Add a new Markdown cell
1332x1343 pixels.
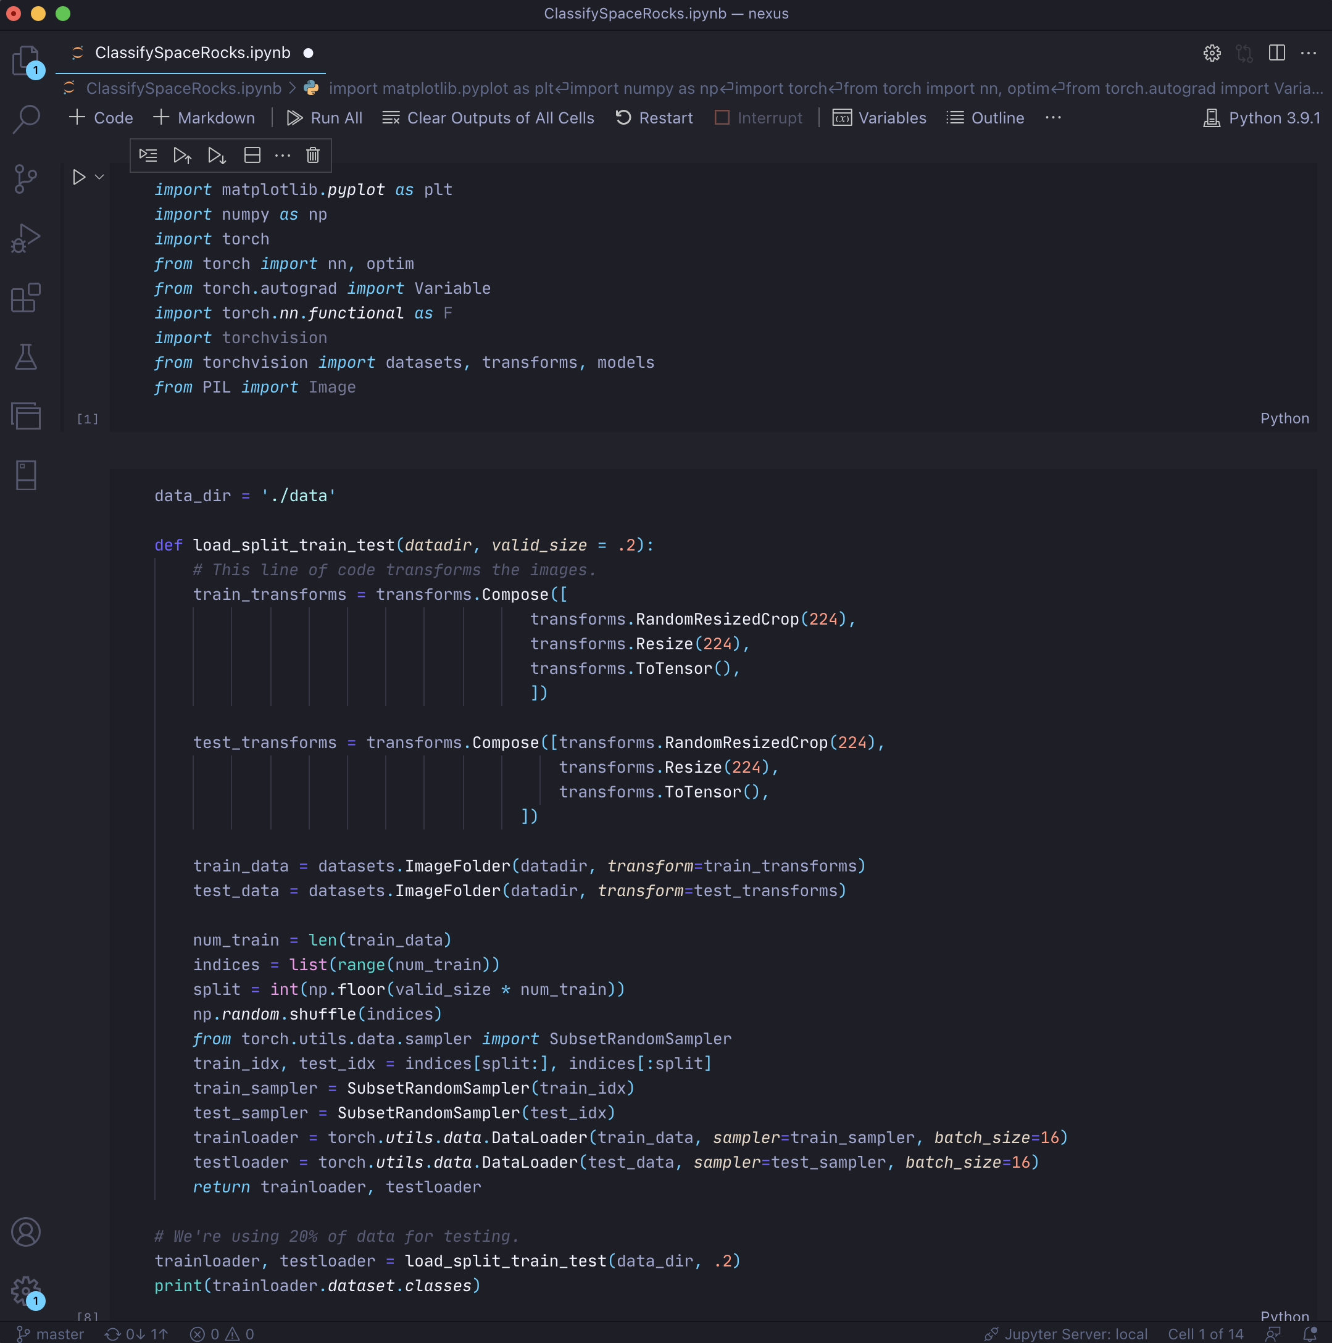pyautogui.click(x=204, y=117)
